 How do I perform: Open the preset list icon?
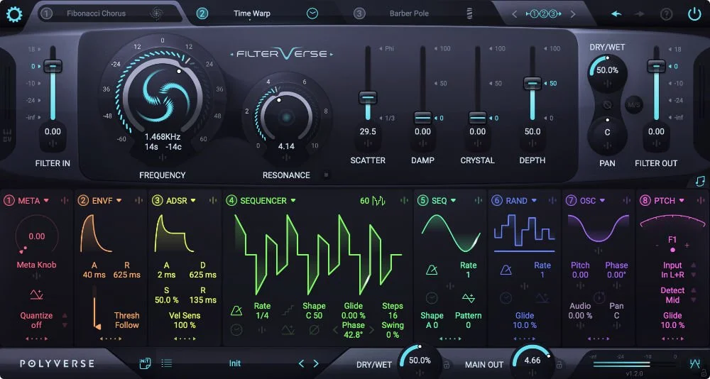[x=167, y=363]
